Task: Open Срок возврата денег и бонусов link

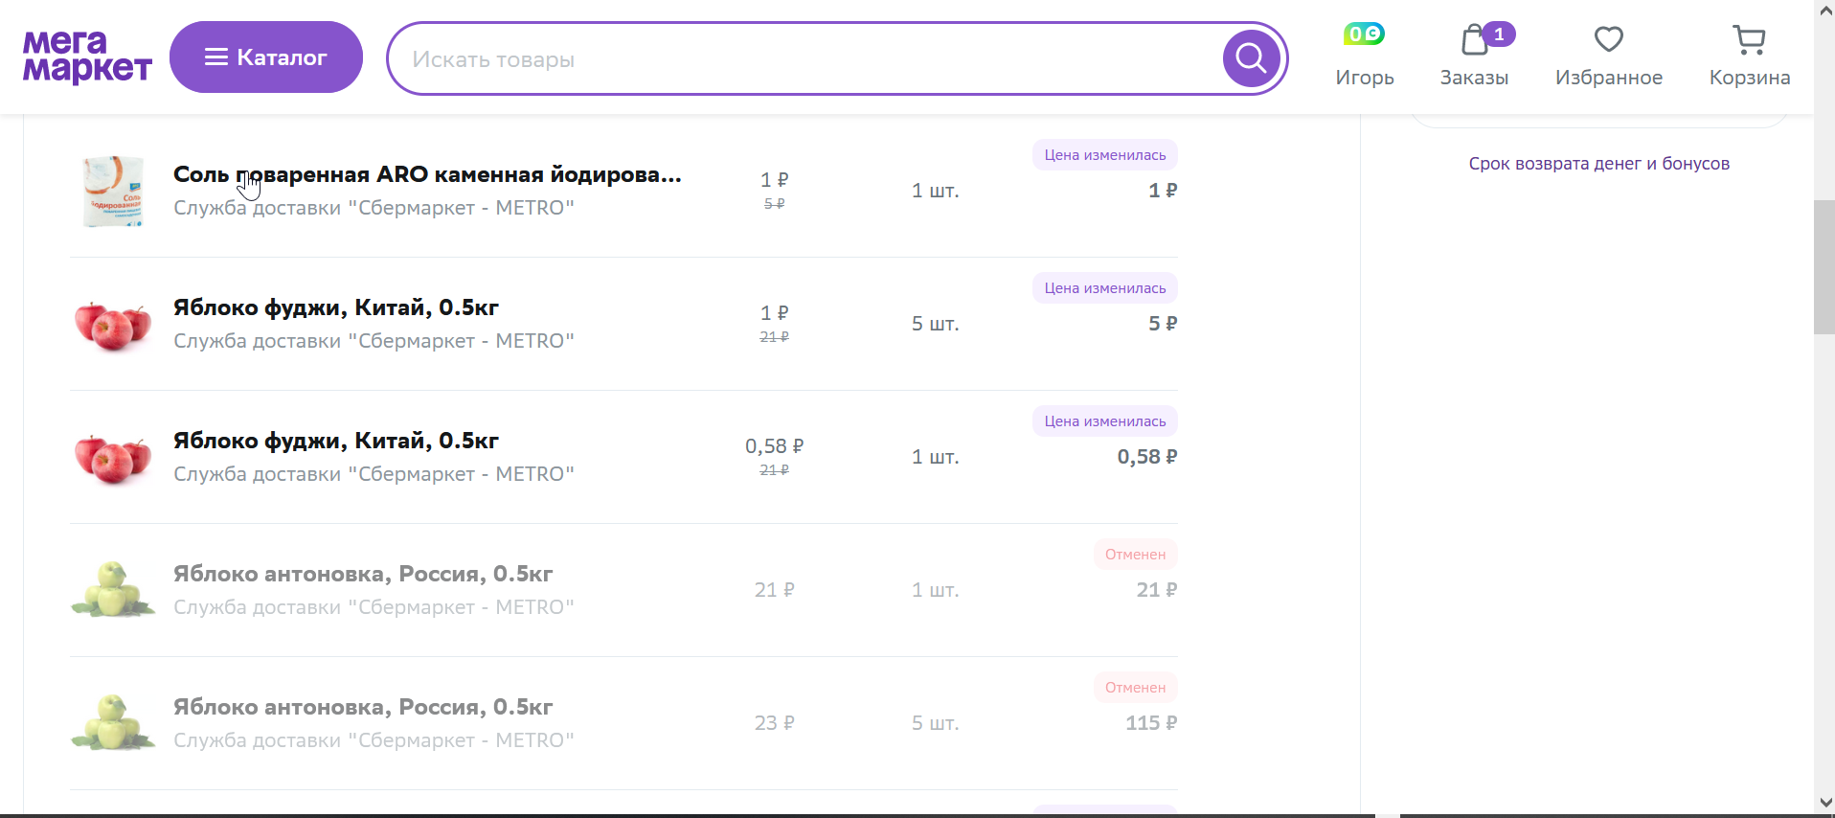Action: click(x=1599, y=164)
